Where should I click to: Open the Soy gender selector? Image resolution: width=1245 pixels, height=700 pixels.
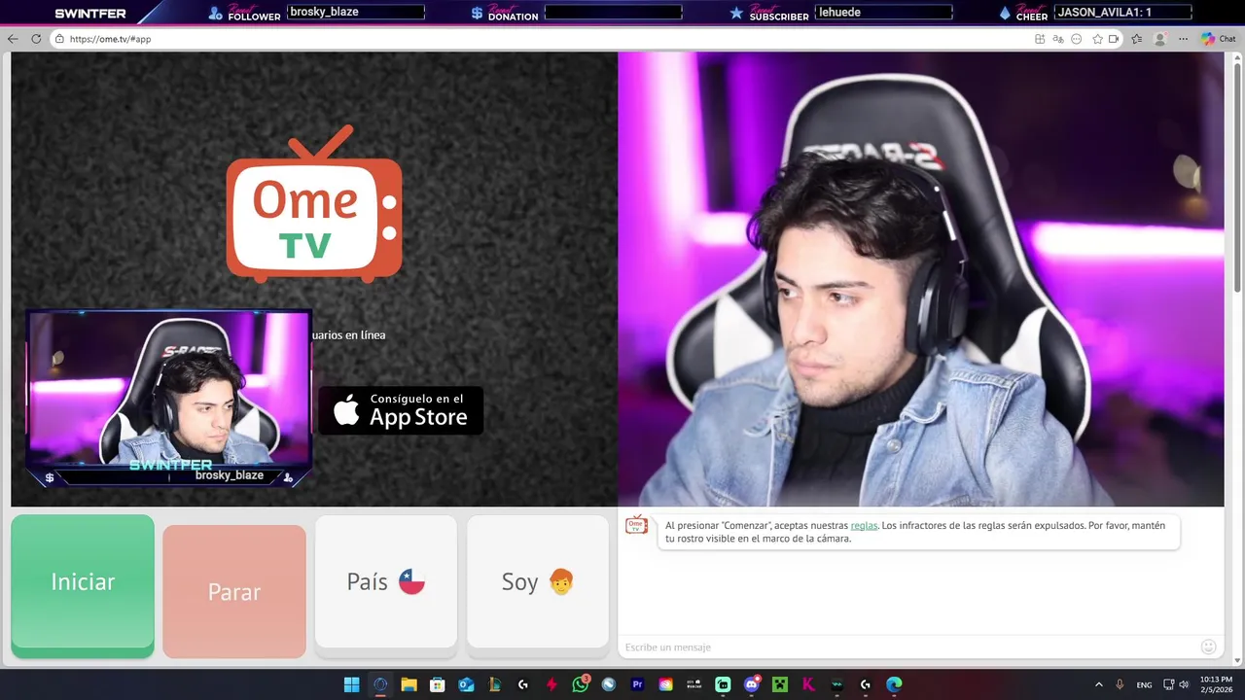tap(538, 581)
